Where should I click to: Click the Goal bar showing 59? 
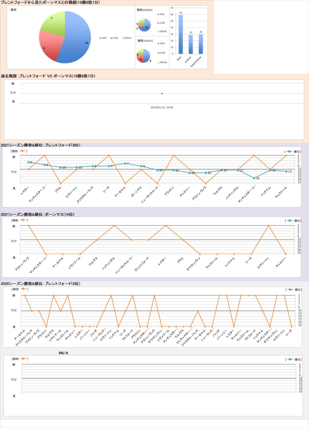pos(181,34)
